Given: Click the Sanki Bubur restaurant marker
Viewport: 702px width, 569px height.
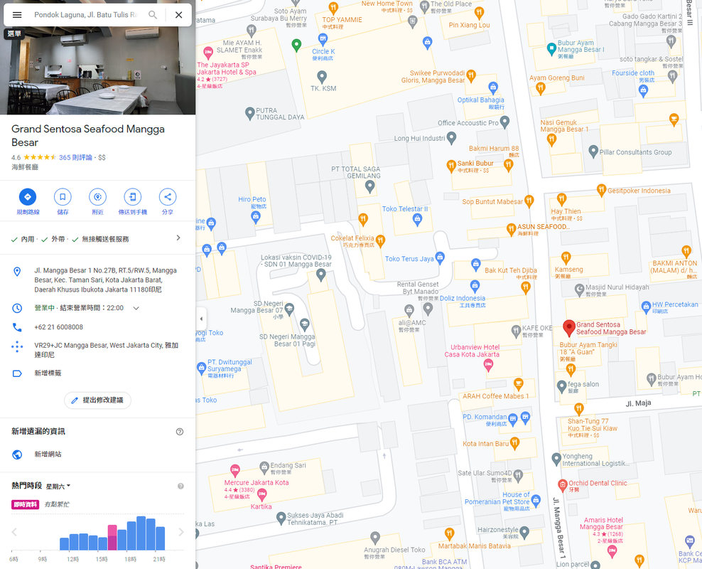Looking at the screenshot, I should point(451,165).
